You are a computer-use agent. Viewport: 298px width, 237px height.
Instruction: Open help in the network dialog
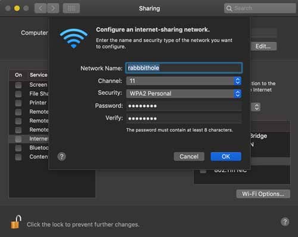coord(62,156)
